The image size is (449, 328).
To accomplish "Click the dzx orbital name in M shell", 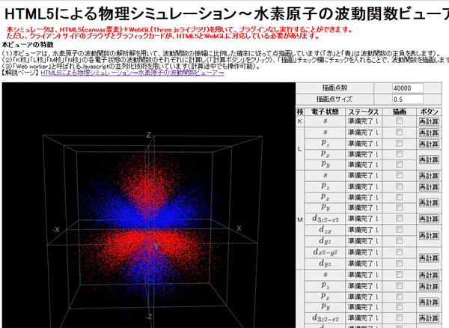I will click(325, 230).
